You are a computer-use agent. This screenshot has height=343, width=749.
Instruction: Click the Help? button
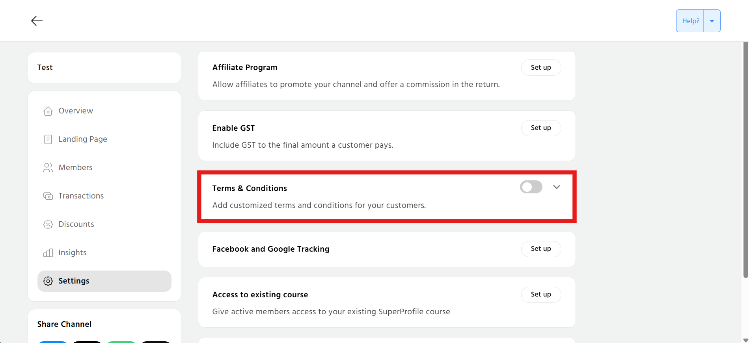point(690,21)
